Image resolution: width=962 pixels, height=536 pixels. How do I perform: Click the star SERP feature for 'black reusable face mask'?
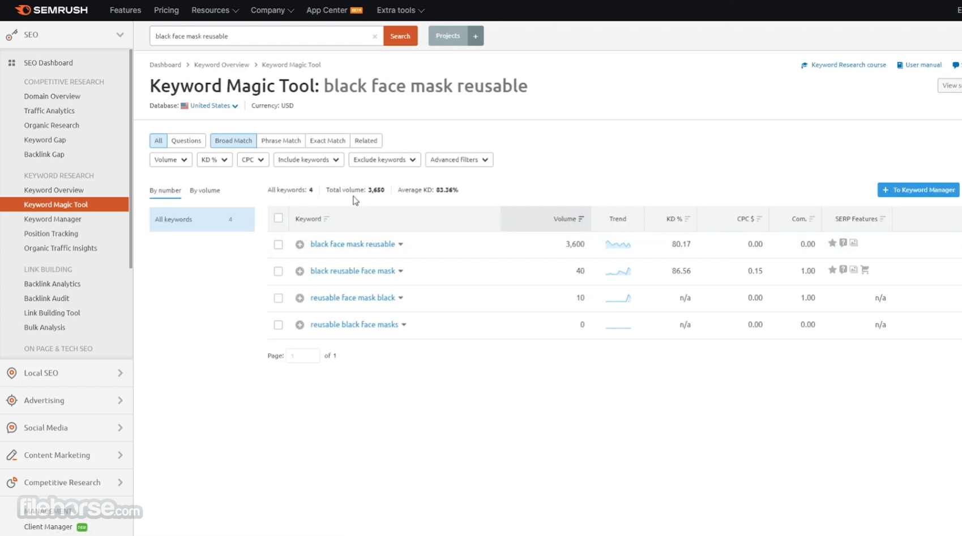point(832,270)
